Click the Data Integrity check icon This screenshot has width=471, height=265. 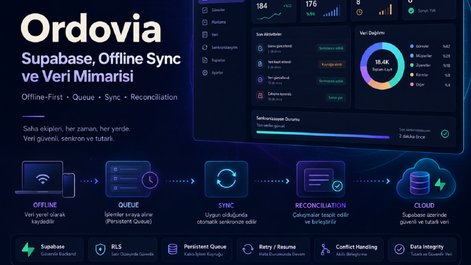pos(399,249)
